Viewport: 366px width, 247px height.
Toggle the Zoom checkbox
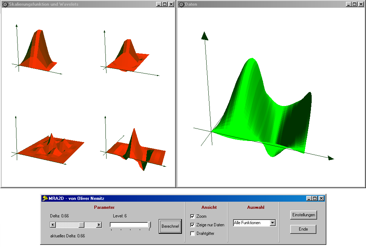(x=193, y=216)
